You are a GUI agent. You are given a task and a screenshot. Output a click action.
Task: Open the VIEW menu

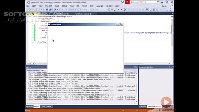[x=40, y=6]
